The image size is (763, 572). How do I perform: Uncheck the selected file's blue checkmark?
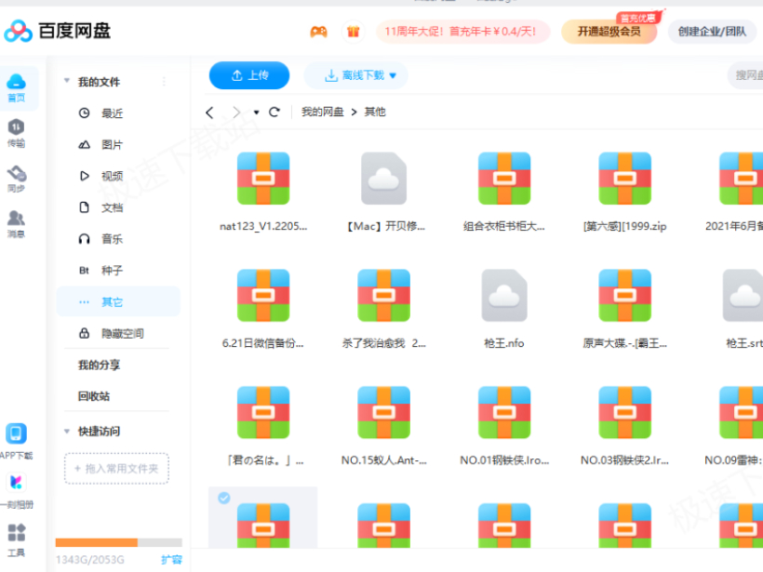point(224,499)
